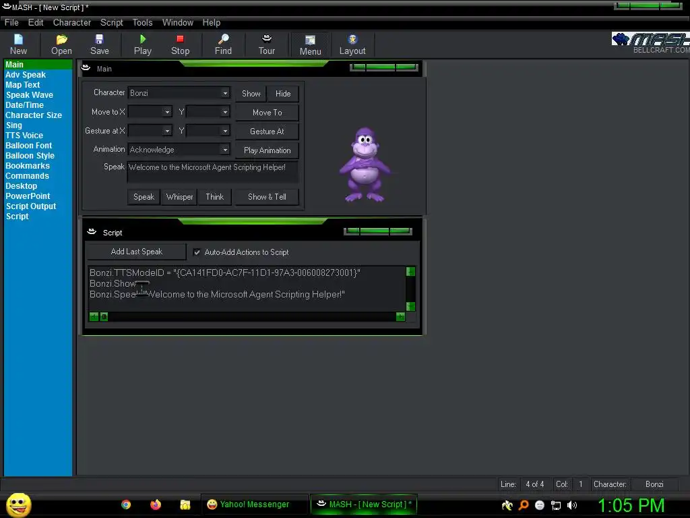Open the Script menu

[111, 22]
